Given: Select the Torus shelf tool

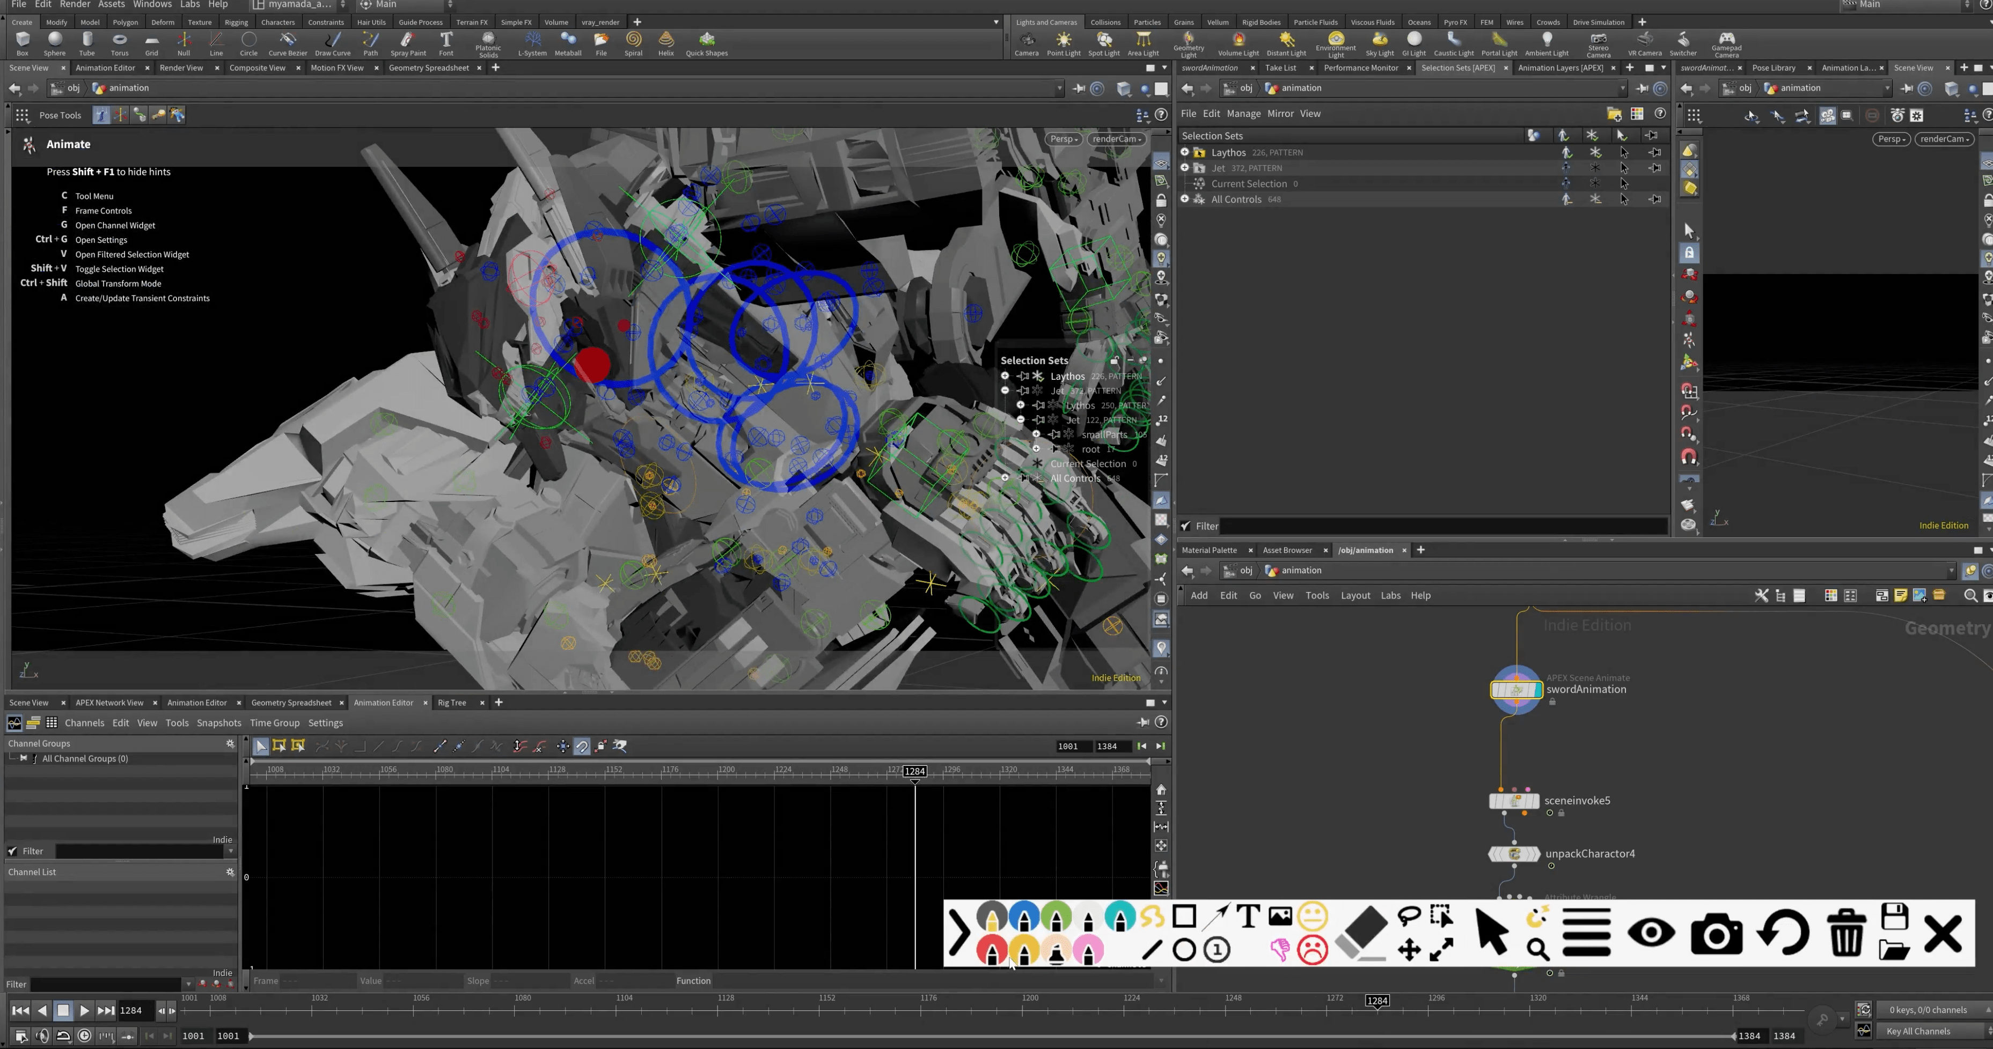Looking at the screenshot, I should pos(119,43).
